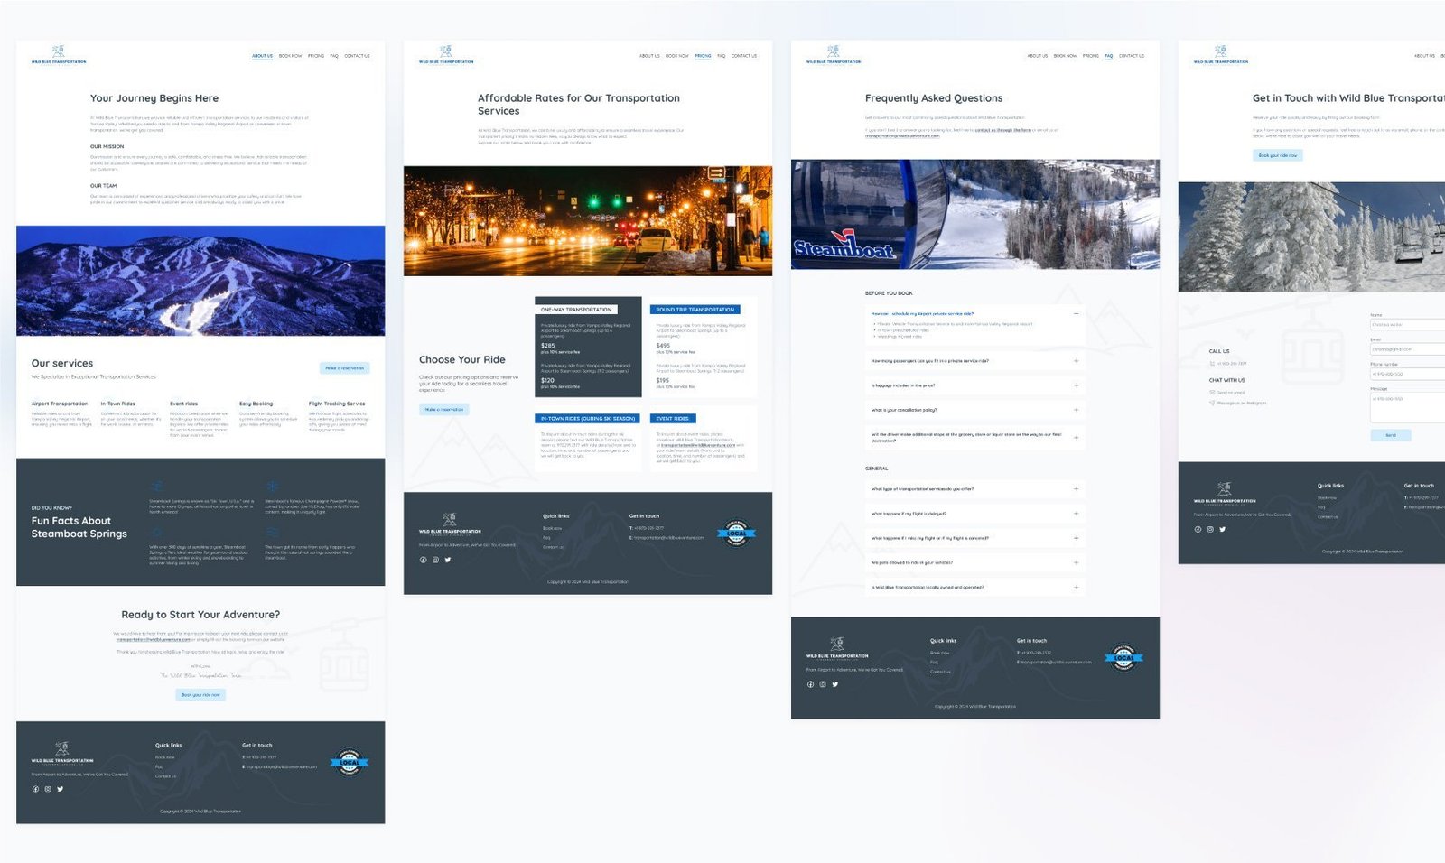This screenshot has width=1445, height=863.
Task: Expand the grocery store additional stops question
Action: pyautogui.click(x=1076, y=437)
